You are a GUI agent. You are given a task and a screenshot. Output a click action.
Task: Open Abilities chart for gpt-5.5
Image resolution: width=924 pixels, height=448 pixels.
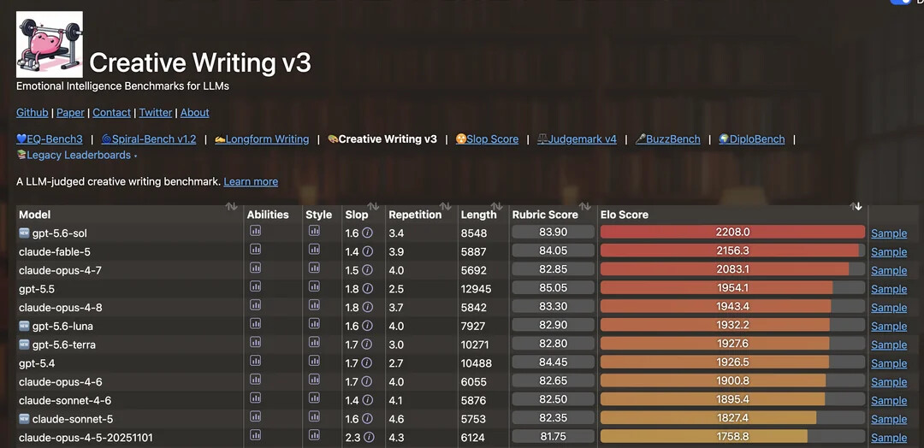255,286
